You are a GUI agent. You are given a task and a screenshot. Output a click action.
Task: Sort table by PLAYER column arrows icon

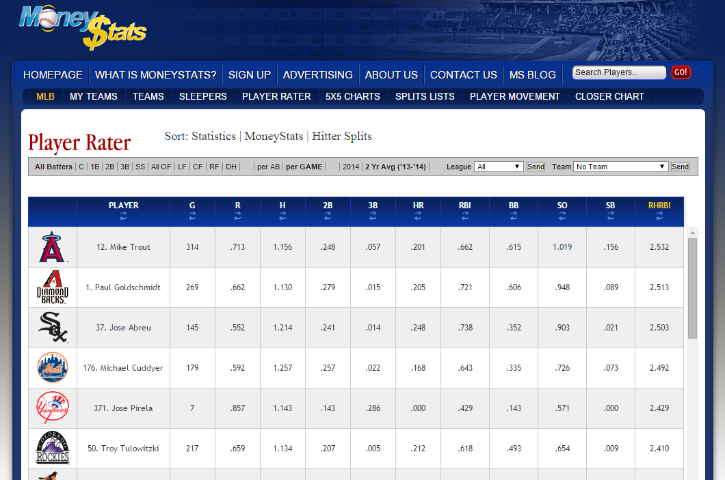click(x=123, y=216)
